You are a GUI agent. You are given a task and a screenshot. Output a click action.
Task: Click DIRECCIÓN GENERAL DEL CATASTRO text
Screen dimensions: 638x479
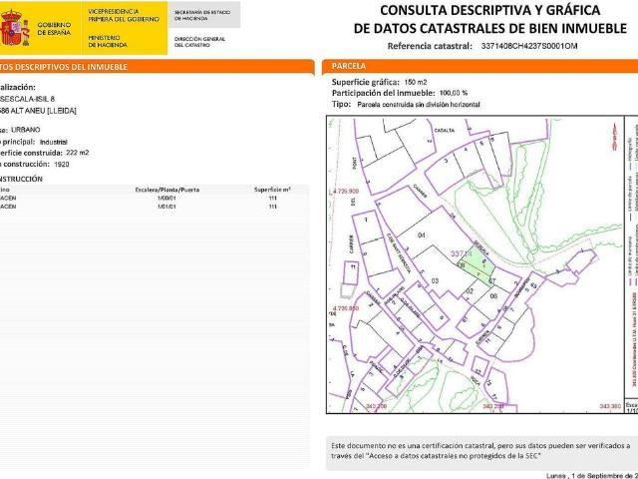pos(199,42)
